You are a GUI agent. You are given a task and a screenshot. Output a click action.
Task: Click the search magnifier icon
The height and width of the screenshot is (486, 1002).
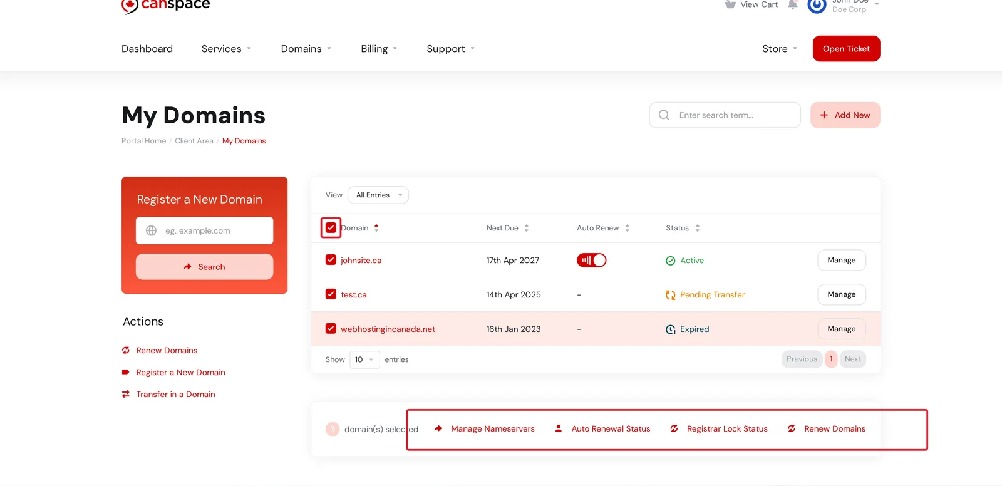coord(664,115)
